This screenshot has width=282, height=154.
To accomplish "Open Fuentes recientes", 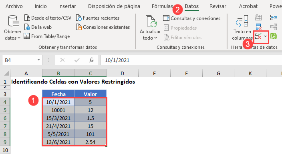I will (98, 18).
